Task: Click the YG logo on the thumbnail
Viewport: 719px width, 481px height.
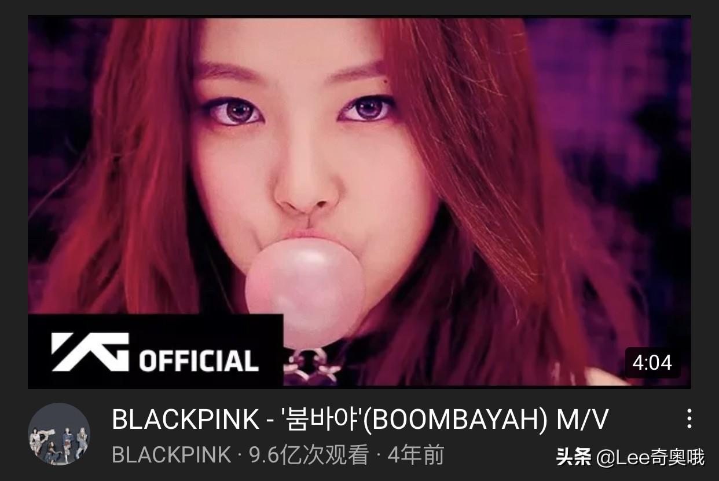Action: (x=90, y=352)
